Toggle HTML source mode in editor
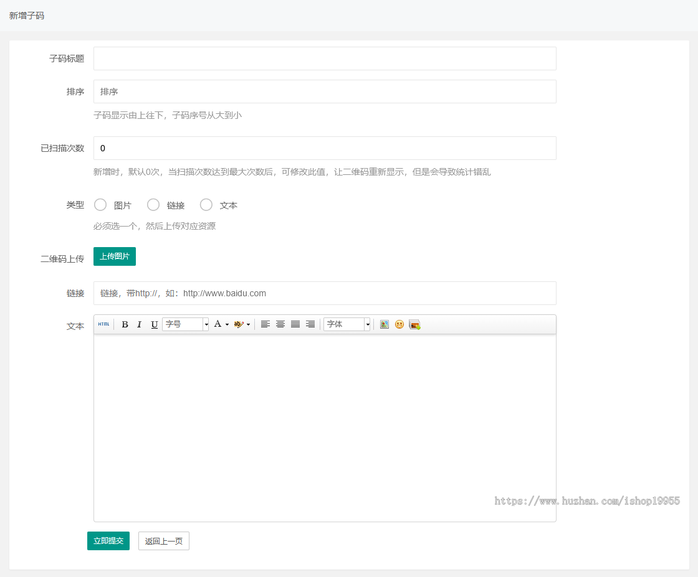698x577 pixels. tap(103, 324)
